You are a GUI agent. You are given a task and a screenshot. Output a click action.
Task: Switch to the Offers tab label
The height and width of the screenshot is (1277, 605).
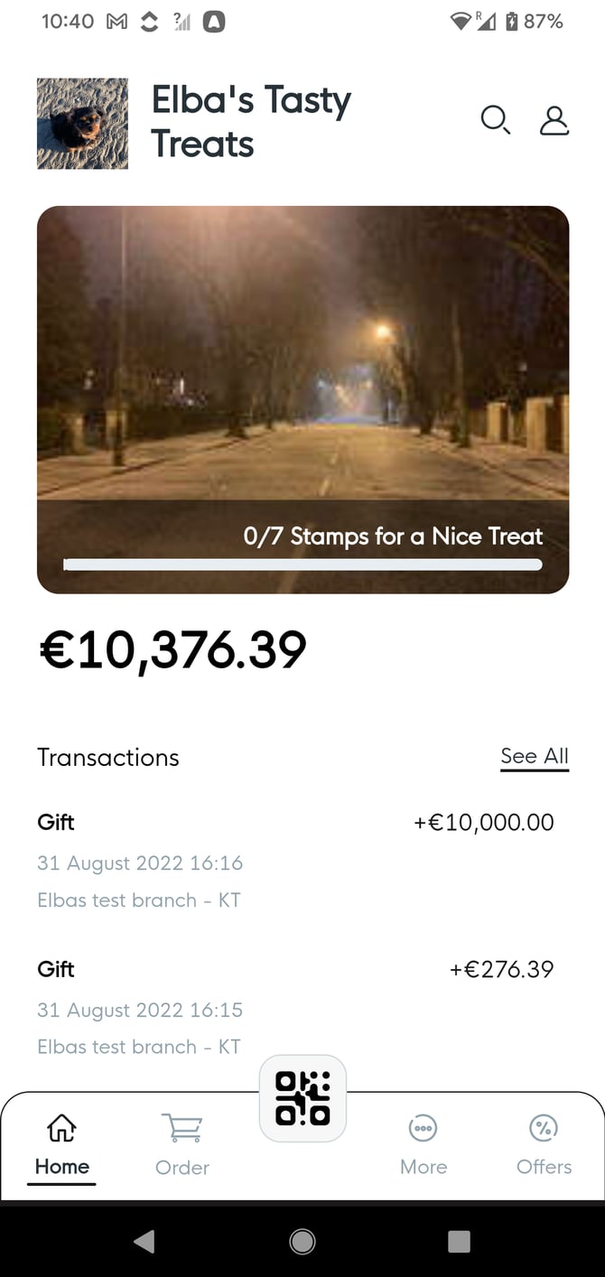pyautogui.click(x=544, y=1167)
